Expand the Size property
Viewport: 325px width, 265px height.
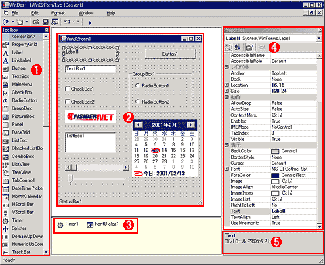(227, 91)
